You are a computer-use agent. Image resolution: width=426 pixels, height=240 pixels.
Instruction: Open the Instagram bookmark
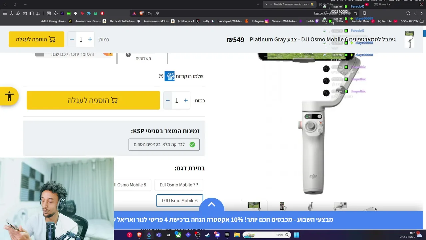[260, 21]
